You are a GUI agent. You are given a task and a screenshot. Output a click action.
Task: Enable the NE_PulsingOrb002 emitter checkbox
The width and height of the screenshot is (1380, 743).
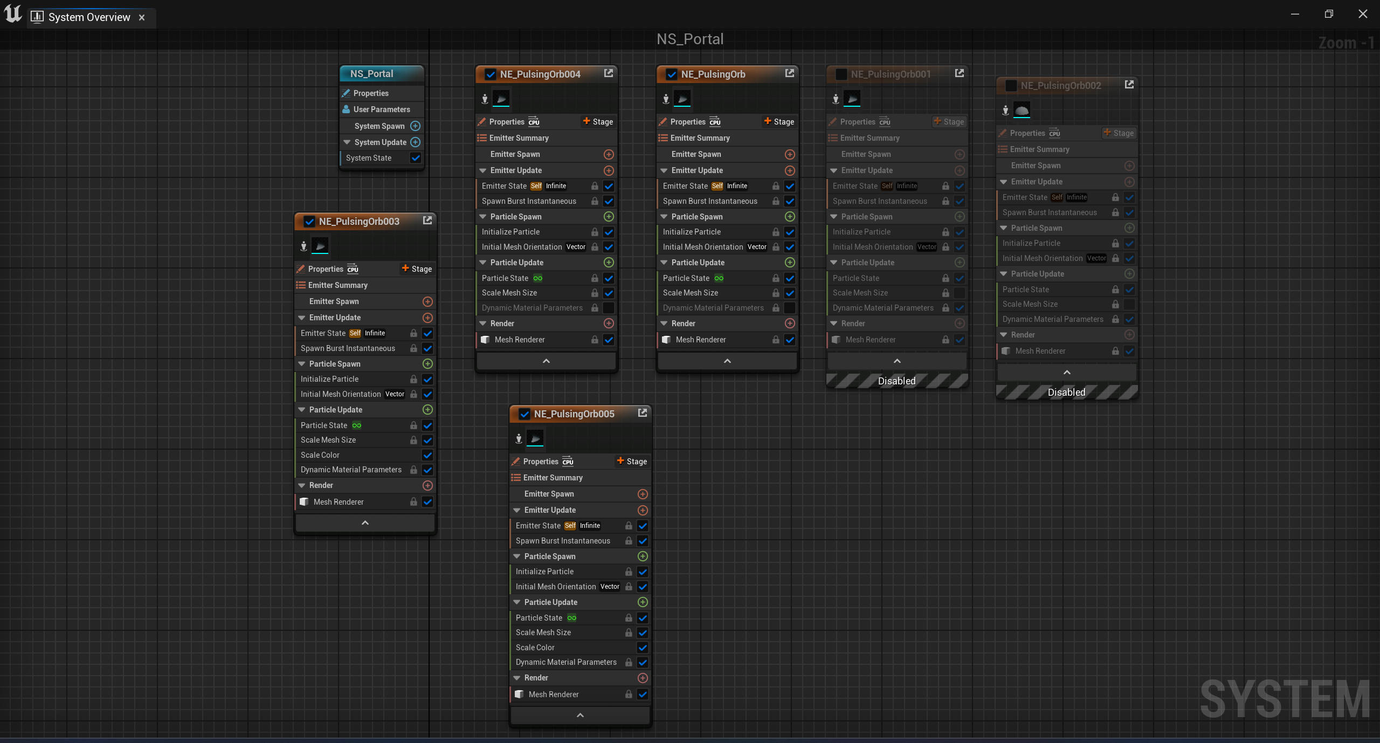click(x=1011, y=85)
